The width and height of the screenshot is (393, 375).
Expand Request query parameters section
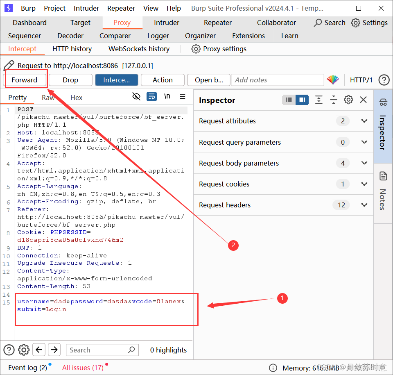click(283, 142)
